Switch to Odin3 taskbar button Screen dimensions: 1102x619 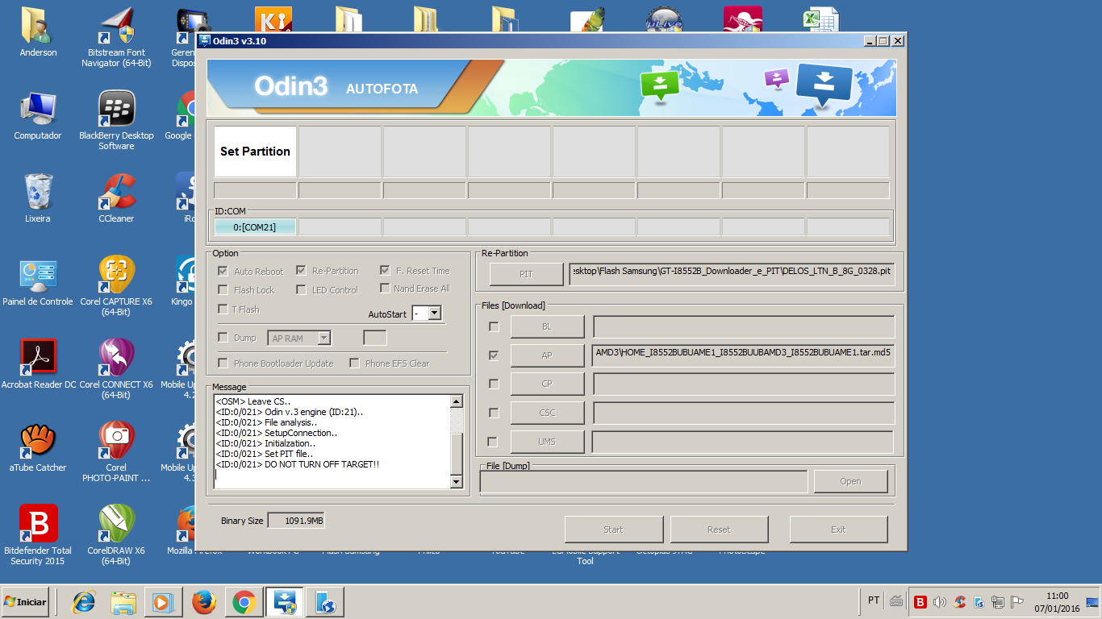point(285,602)
